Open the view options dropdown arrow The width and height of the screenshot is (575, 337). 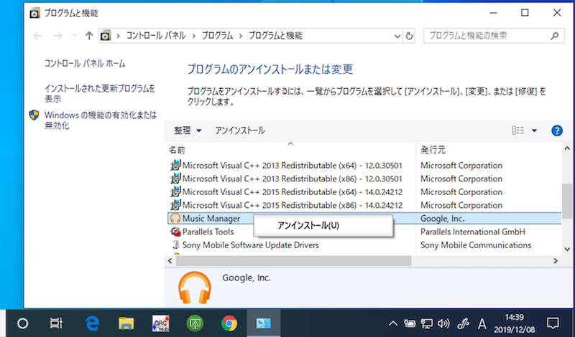(x=534, y=130)
